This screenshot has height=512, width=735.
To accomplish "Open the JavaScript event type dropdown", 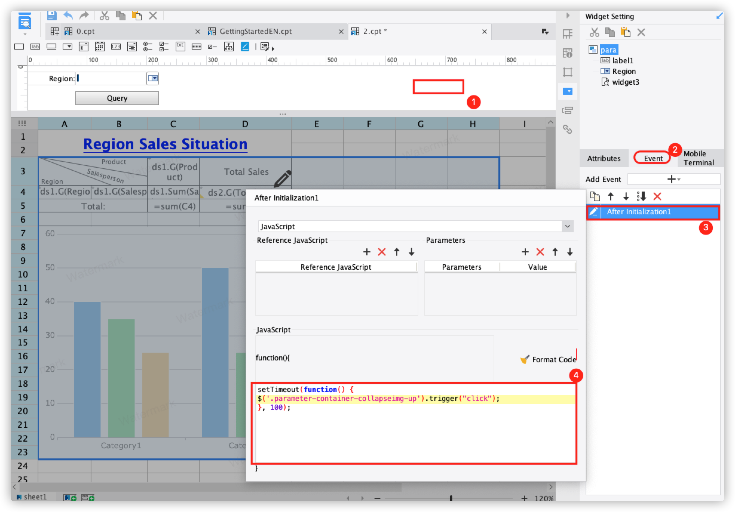I will (x=567, y=226).
